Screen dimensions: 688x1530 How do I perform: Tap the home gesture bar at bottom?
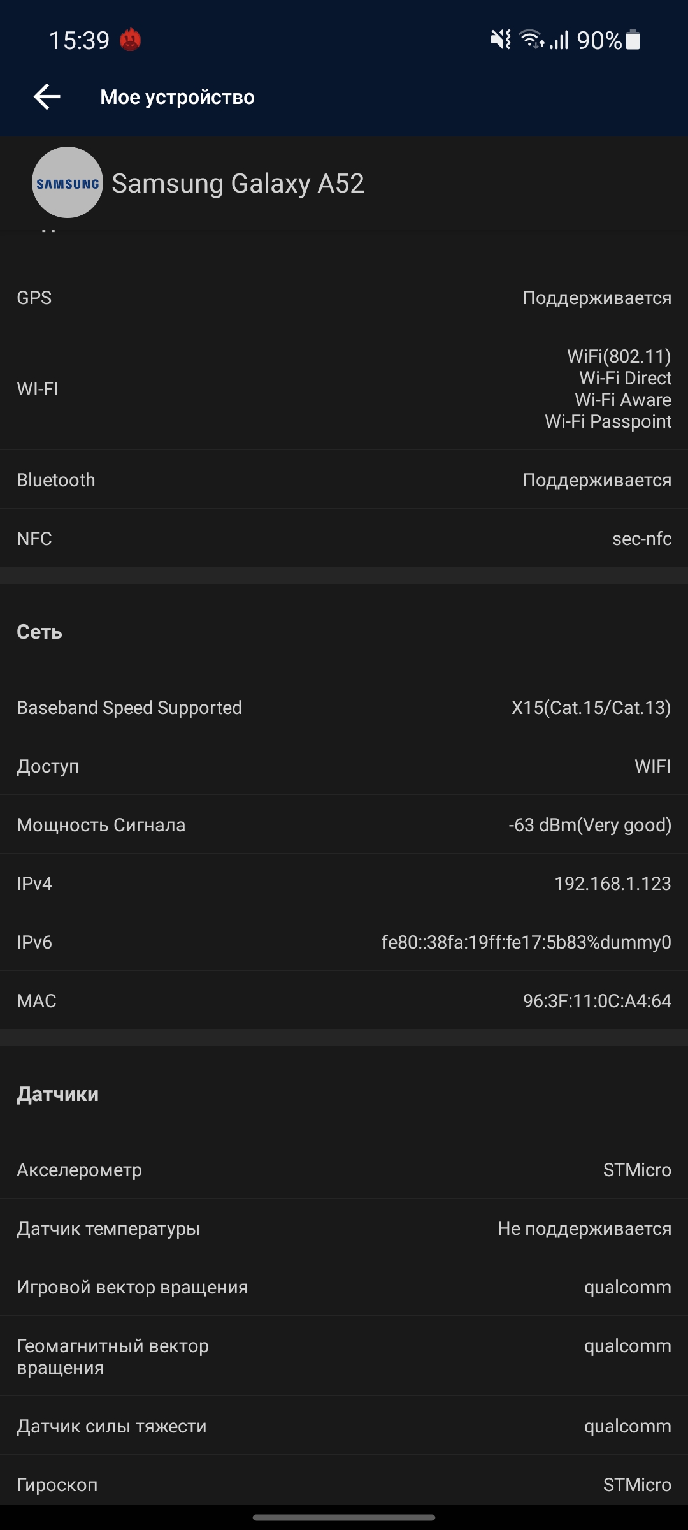344,1517
